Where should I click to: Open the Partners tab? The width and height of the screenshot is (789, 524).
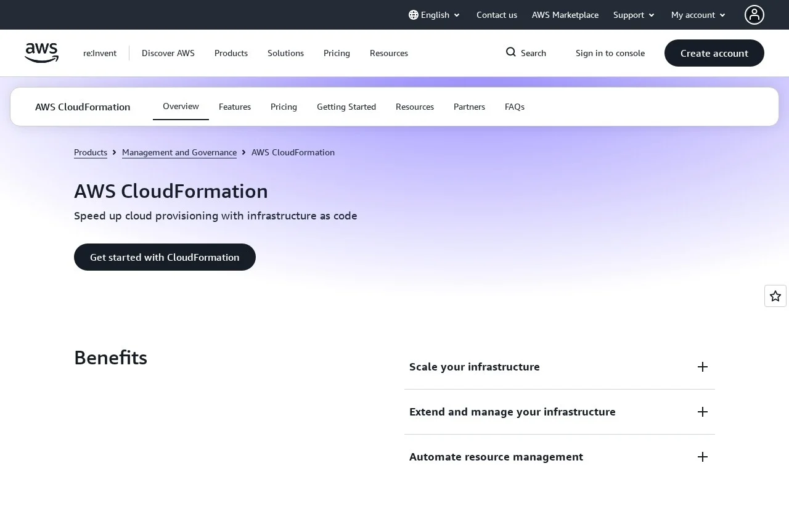[469, 107]
